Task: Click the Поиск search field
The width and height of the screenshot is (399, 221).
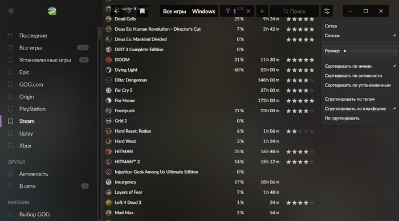Action: coord(295,11)
